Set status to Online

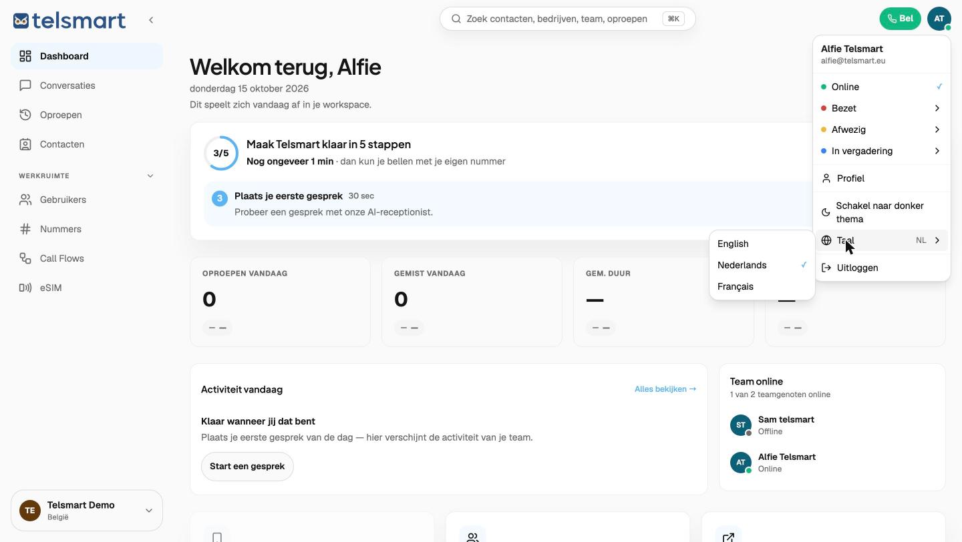[x=882, y=87]
